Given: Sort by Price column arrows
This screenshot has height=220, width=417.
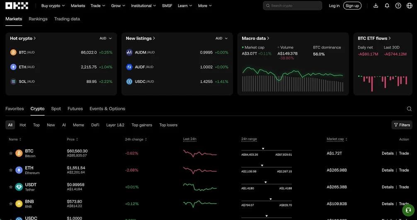Looking at the screenshot, I should point(77,139).
